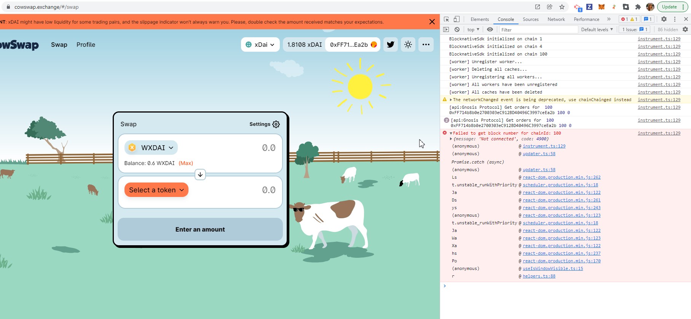This screenshot has height=319, width=691.
Task: Close the orange xDAI warning banner
Action: tap(432, 22)
